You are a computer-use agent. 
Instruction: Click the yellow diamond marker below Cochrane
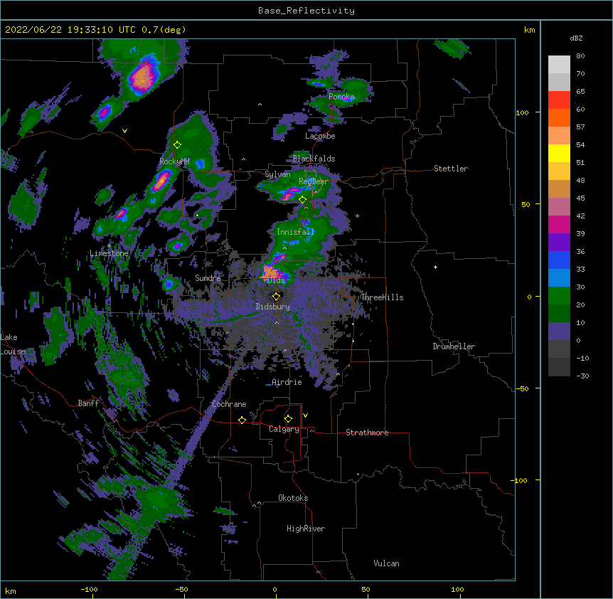click(x=242, y=420)
